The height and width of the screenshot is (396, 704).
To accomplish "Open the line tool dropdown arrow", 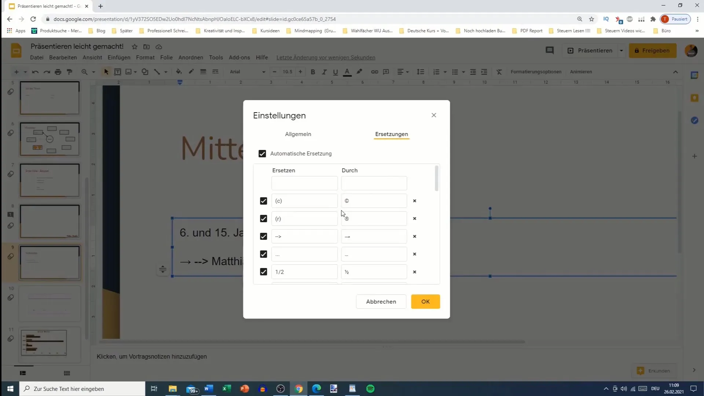I will click(166, 72).
